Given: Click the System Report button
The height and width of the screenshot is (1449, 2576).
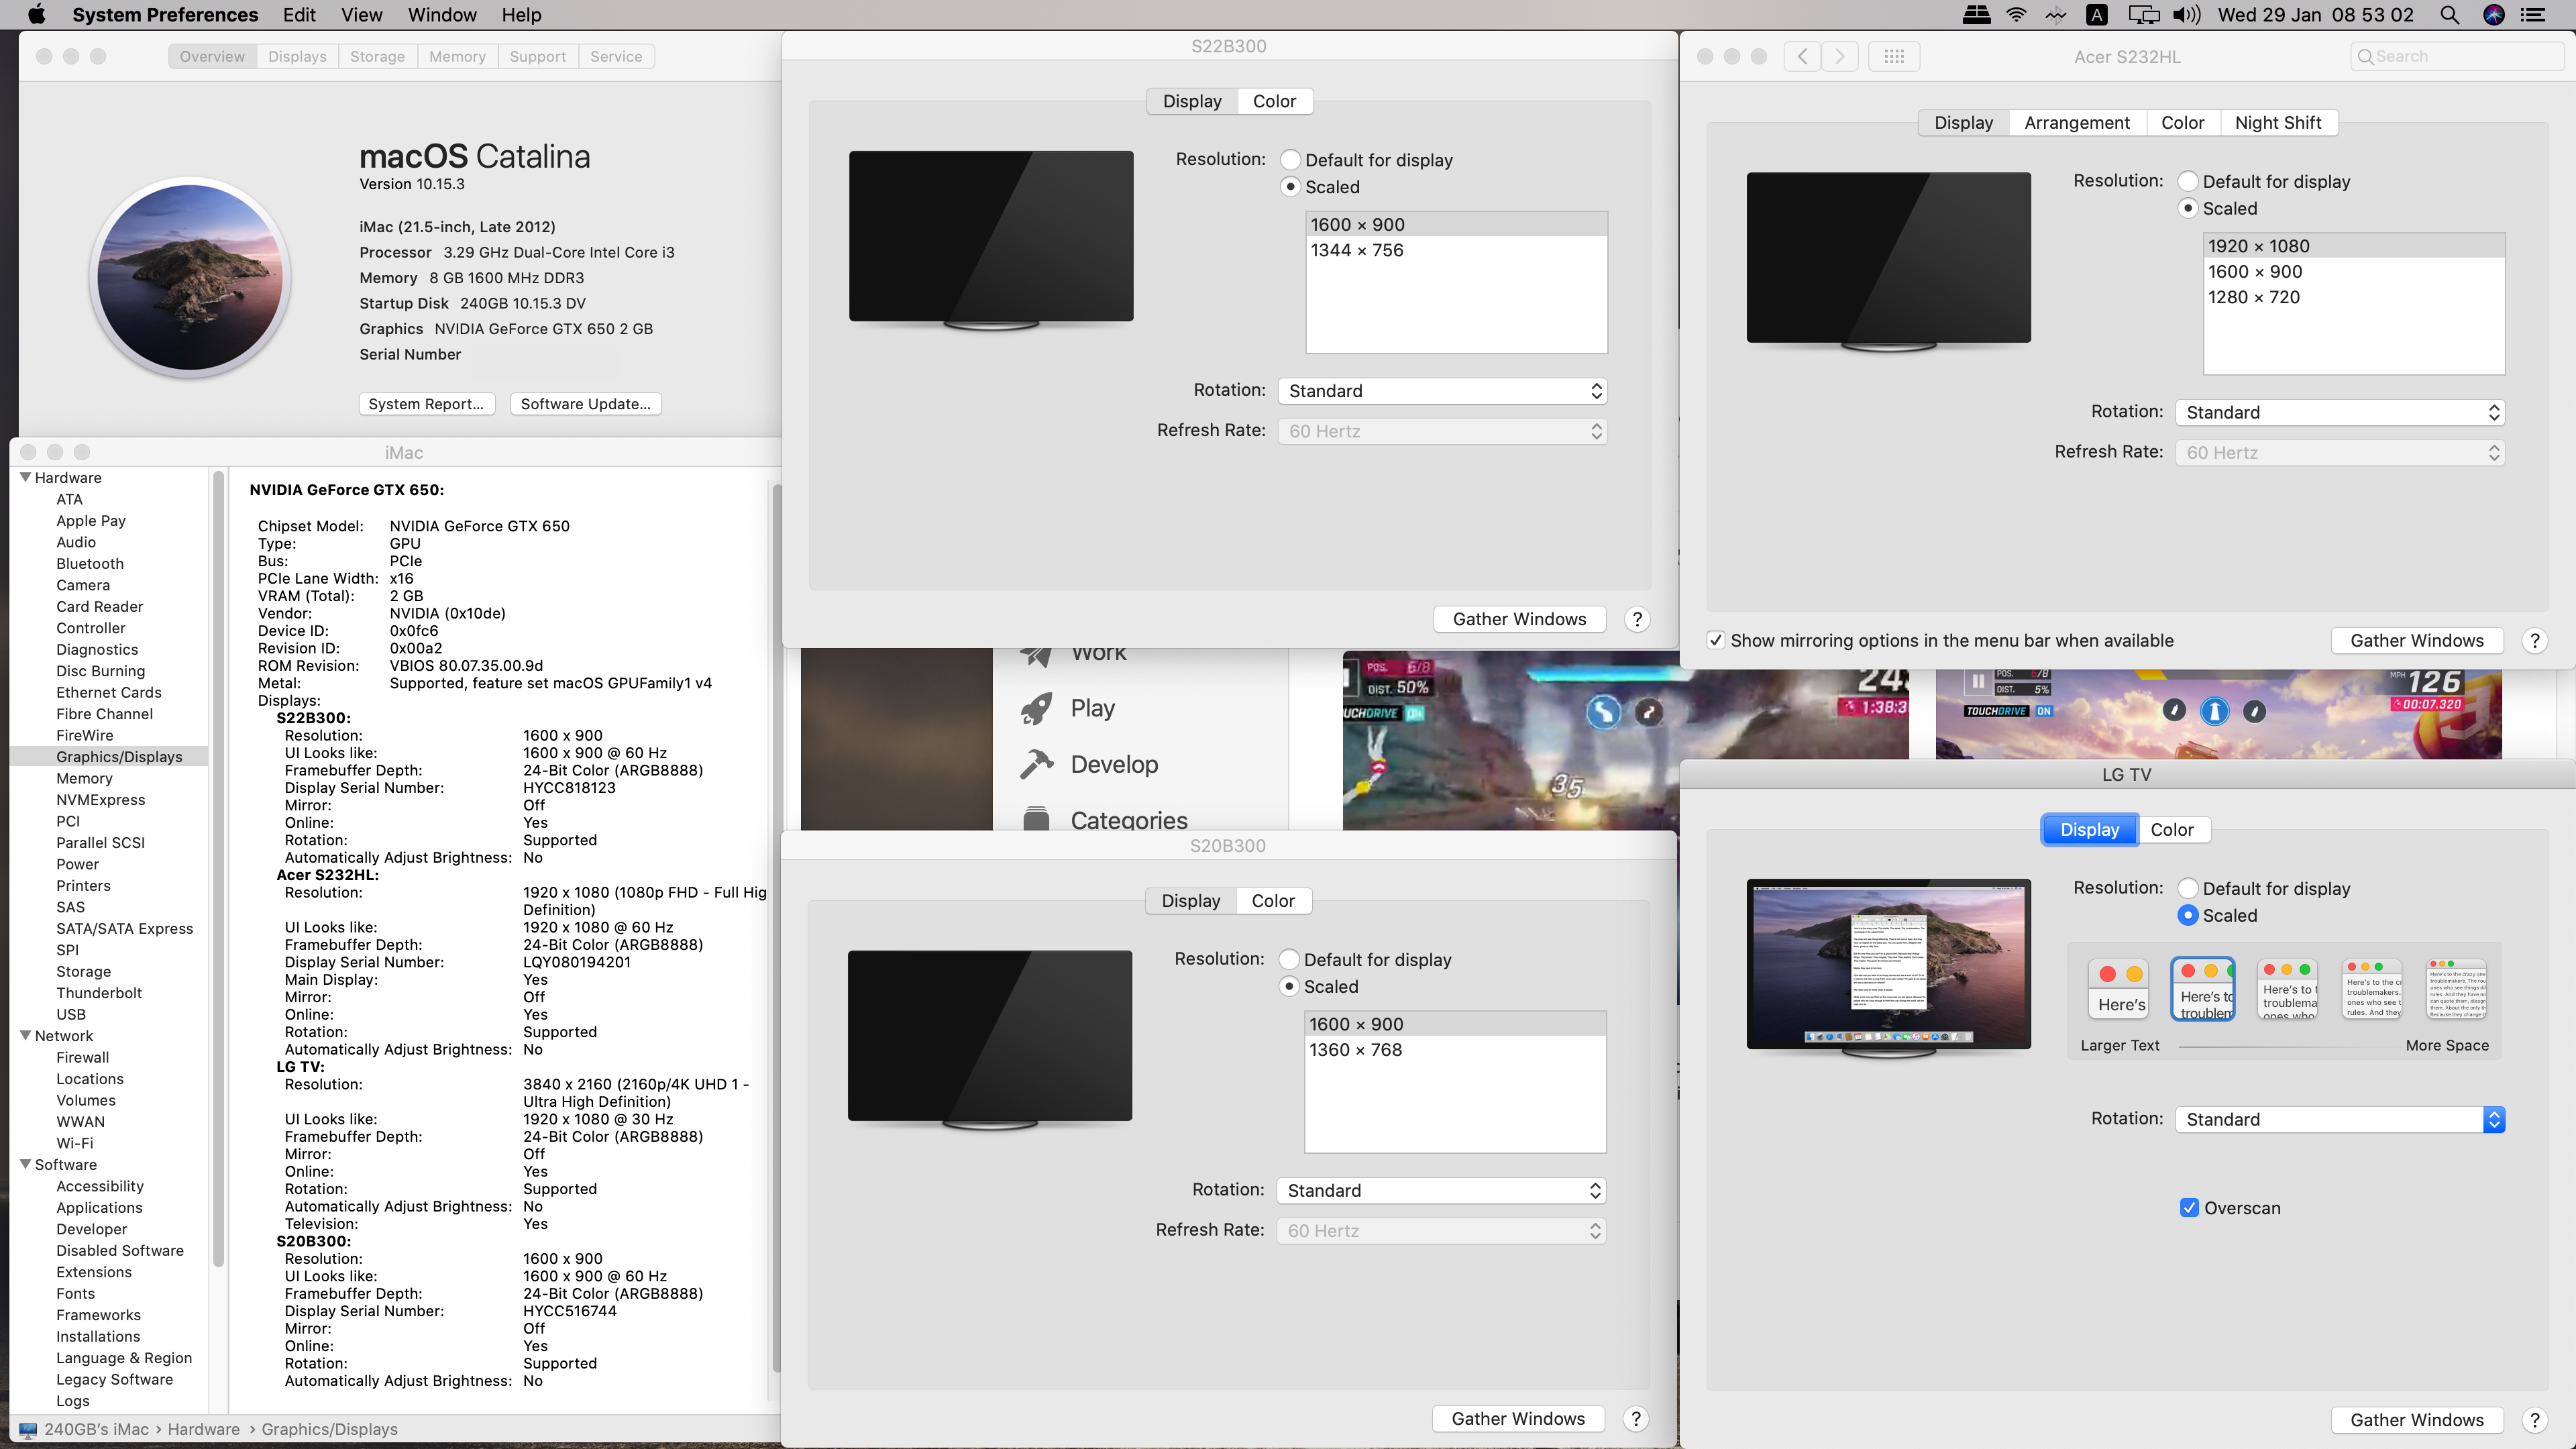Looking at the screenshot, I should pyautogui.click(x=426, y=404).
